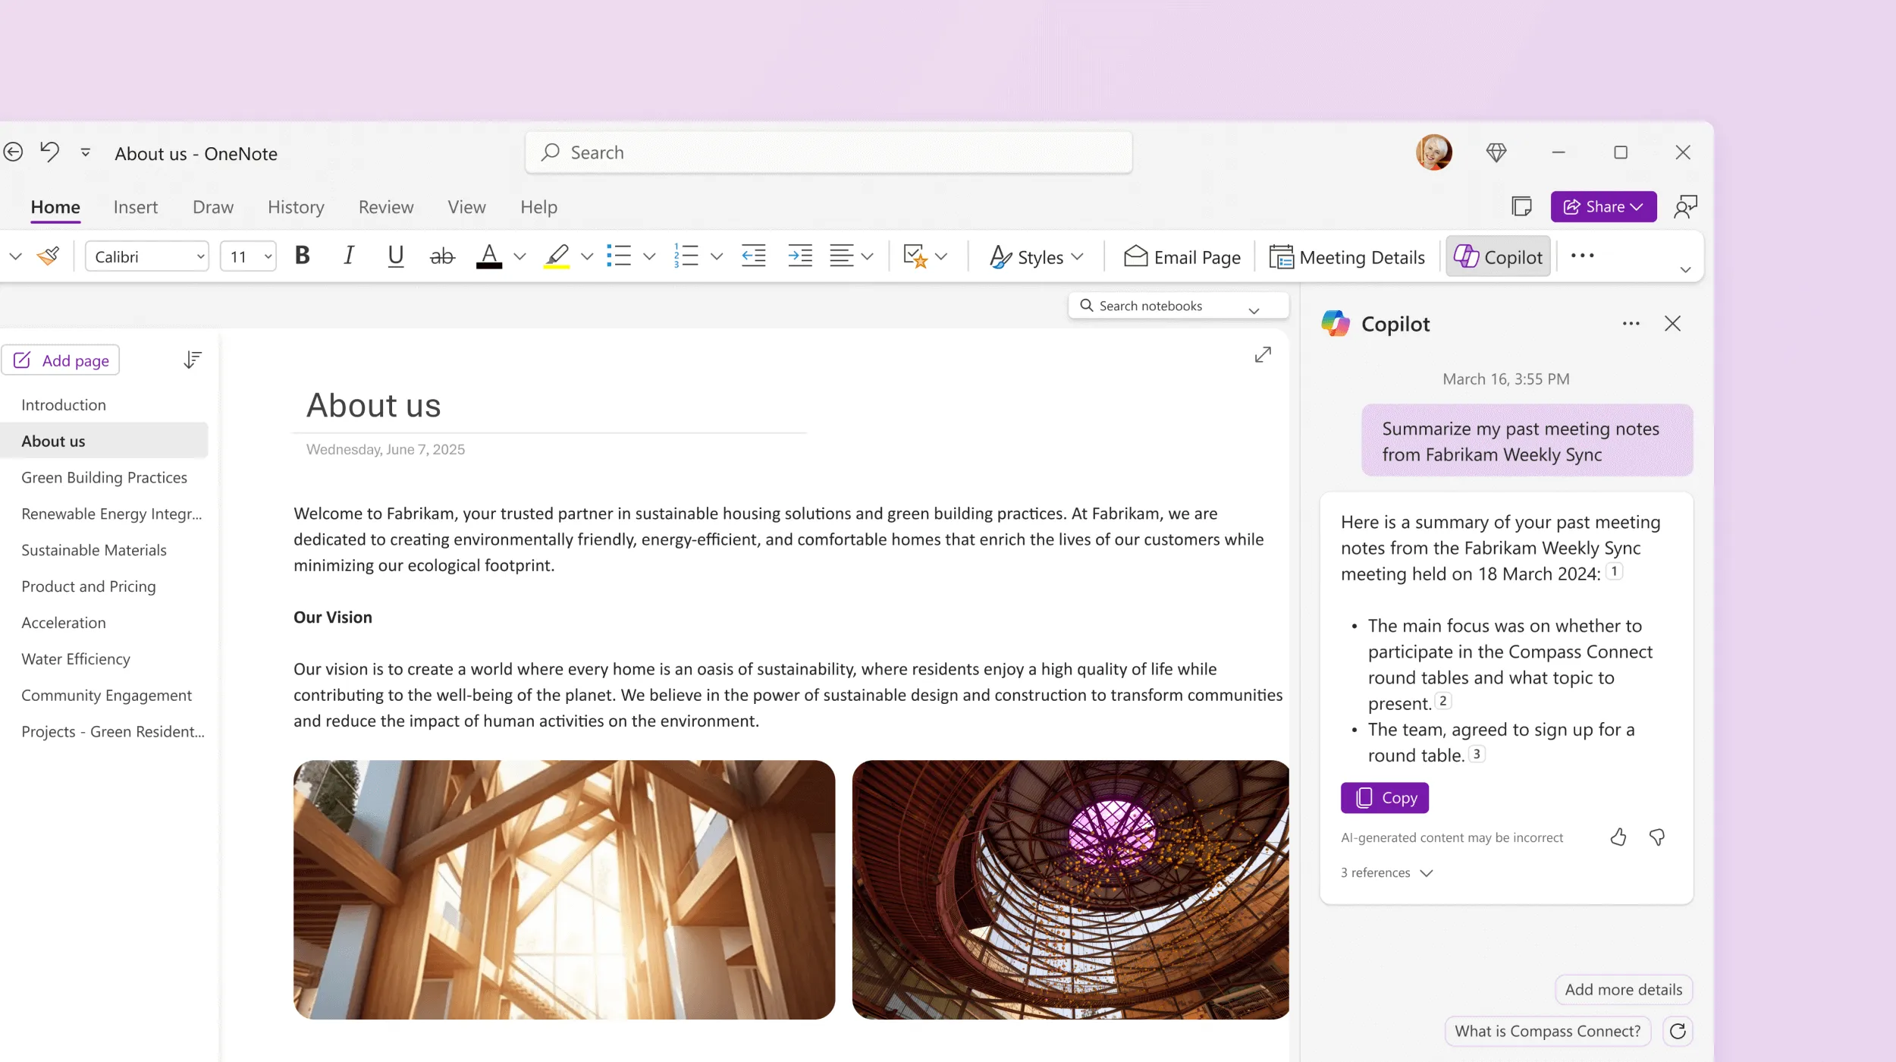Click the Email Page button

1181,256
